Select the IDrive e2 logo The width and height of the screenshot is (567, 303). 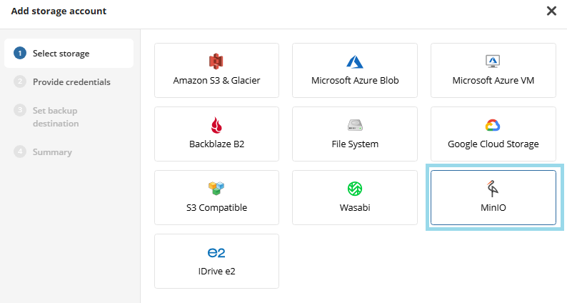[216, 253]
